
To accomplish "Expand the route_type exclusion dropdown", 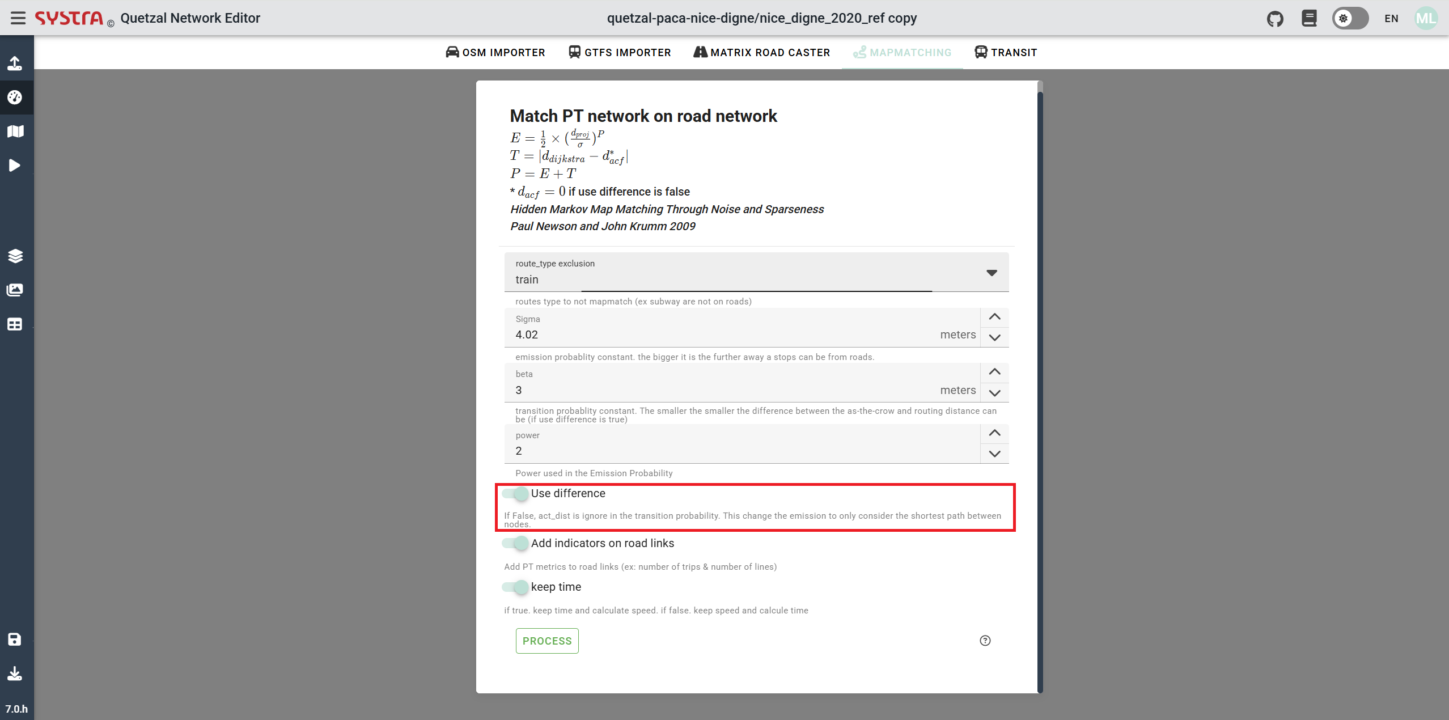I will pyautogui.click(x=992, y=273).
